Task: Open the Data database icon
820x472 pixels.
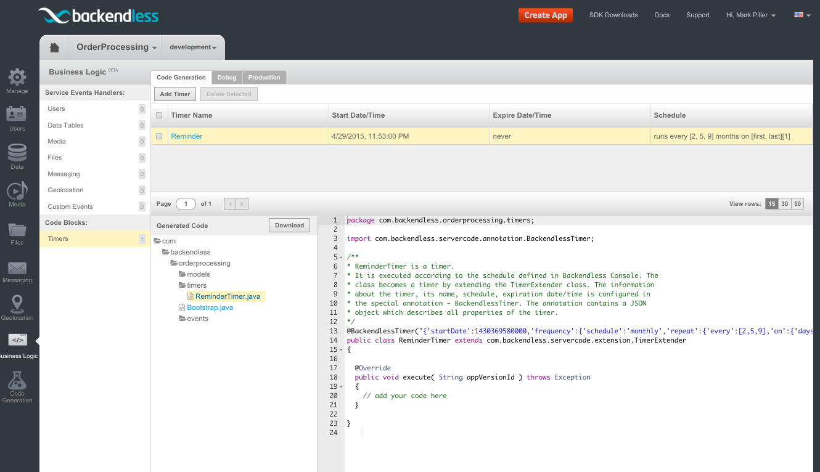Action: (17, 153)
